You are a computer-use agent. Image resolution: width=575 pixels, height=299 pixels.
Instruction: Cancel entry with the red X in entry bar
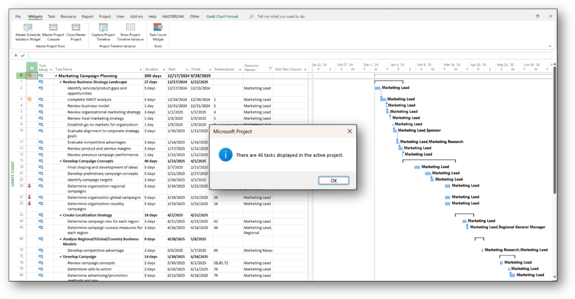[x=16, y=55]
